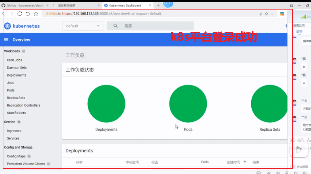Open new tab with plus button
The height and width of the screenshot is (174, 311).
tap(158, 5)
